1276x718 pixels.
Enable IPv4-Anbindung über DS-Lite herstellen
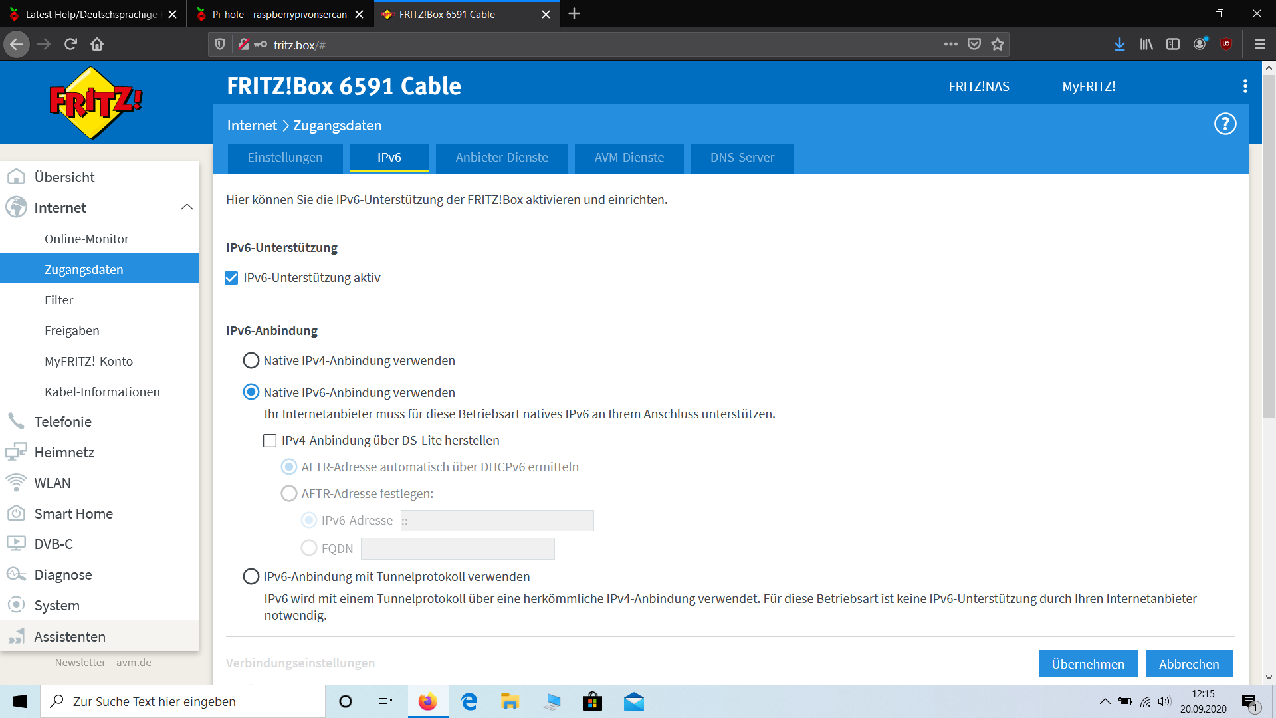270,441
